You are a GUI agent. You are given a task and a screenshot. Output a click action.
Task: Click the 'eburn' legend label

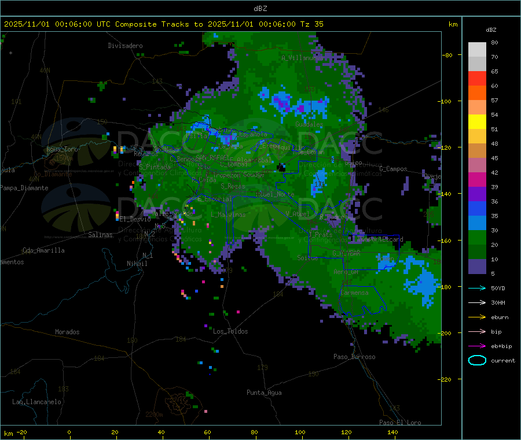point(500,317)
